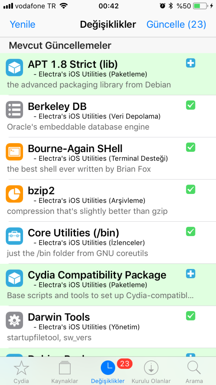Tap the Berkeley DB list icon
Image resolution: width=216 pixels, height=385 pixels.
click(x=14, y=110)
